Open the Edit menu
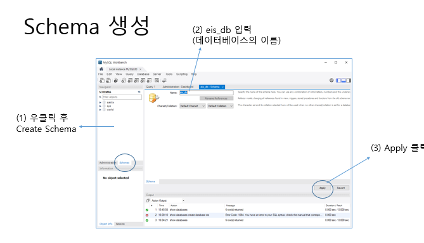424x243 pixels. tap(109, 74)
